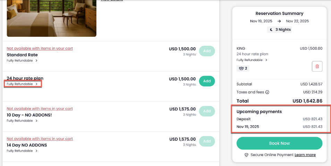Add the 24 hour rate plan

[x=207, y=81]
